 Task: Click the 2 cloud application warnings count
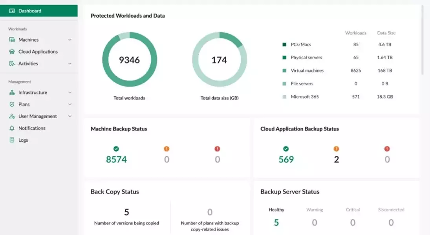point(336,159)
